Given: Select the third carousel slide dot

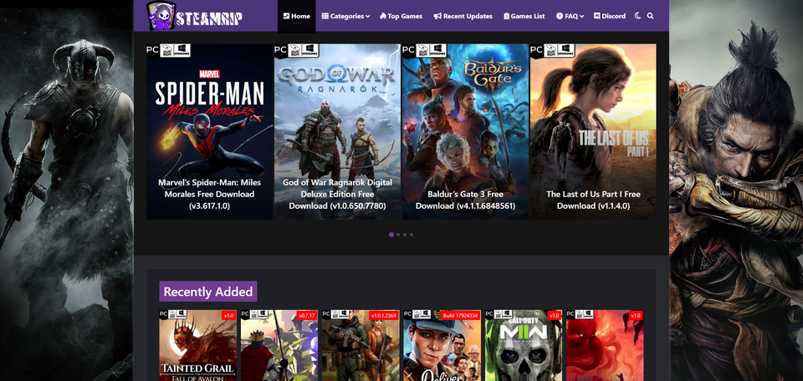Looking at the screenshot, I should click(405, 235).
